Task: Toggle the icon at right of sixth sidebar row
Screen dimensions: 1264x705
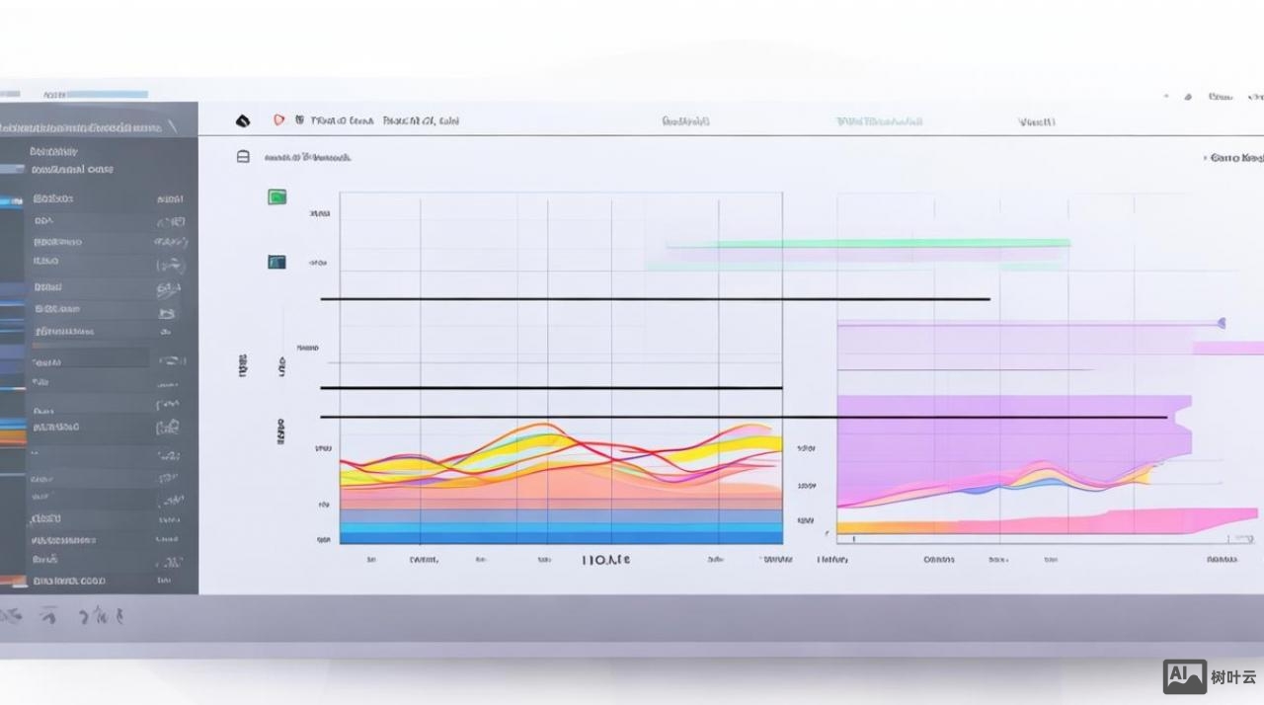Action: point(169,311)
